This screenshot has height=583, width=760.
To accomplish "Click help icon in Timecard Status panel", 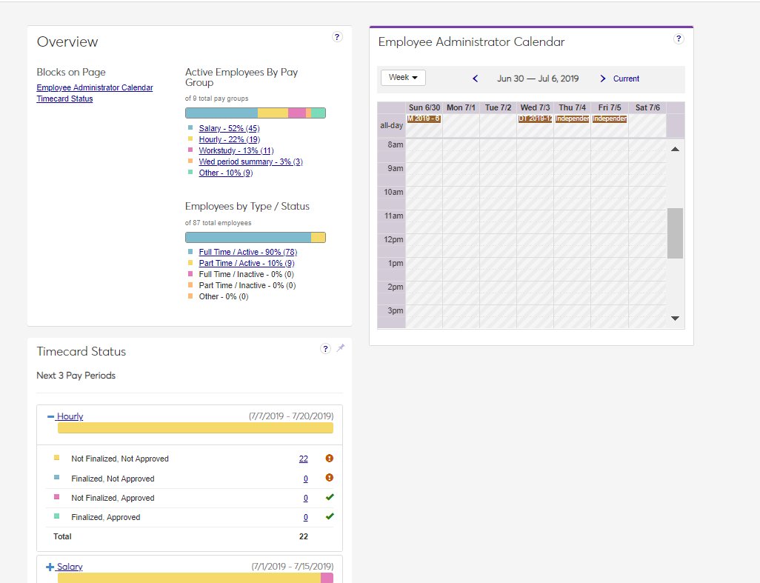I will click(325, 349).
